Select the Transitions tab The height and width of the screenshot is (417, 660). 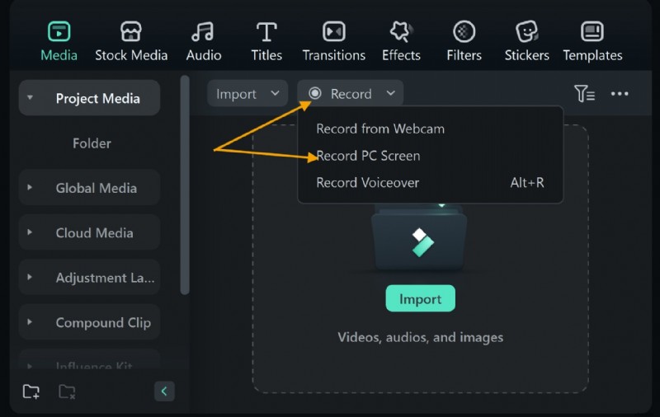tap(333, 41)
